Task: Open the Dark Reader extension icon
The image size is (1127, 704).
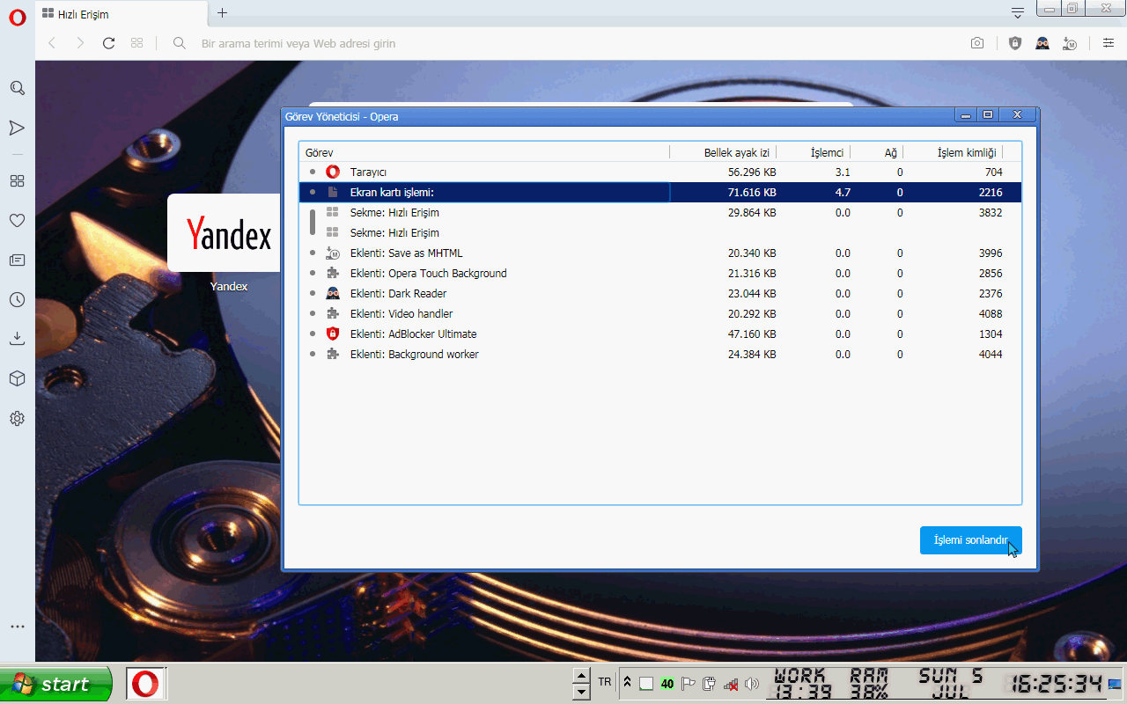Action: 1042,43
